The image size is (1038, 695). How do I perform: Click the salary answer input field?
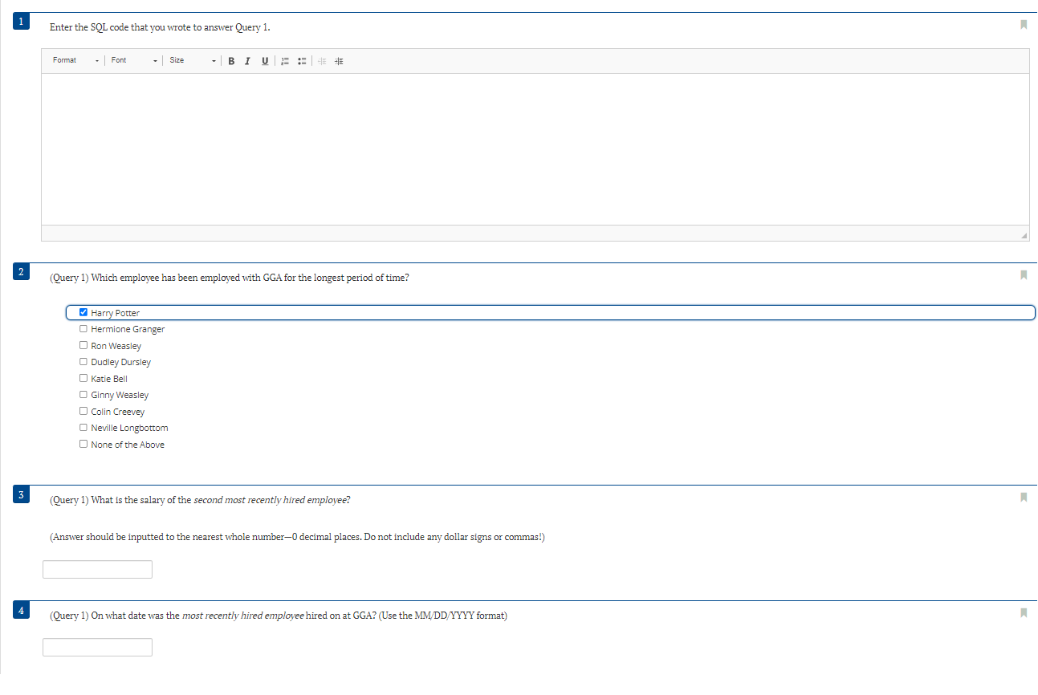click(x=97, y=570)
